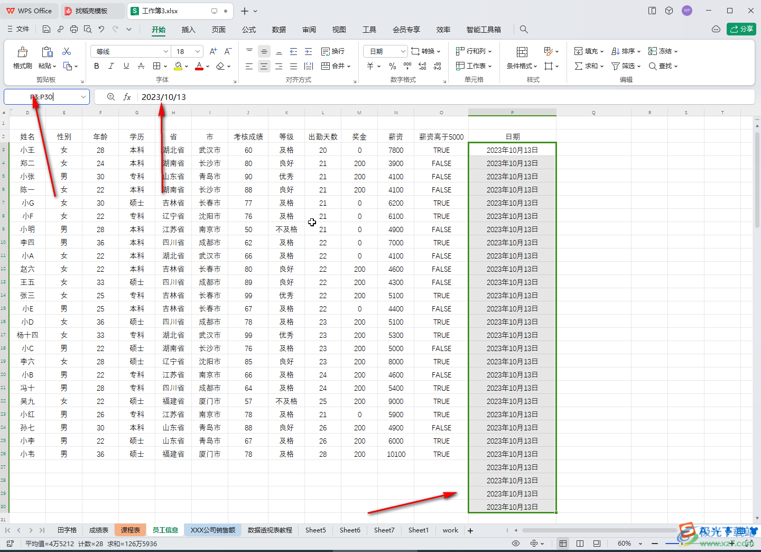Click the Filter (筛选) button
The width and height of the screenshot is (761, 552).
click(x=626, y=66)
